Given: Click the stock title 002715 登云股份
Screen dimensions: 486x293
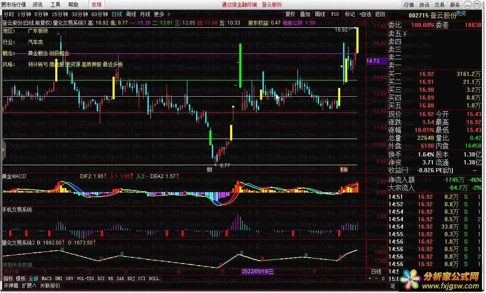Looking at the screenshot, I should pyautogui.click(x=432, y=15).
